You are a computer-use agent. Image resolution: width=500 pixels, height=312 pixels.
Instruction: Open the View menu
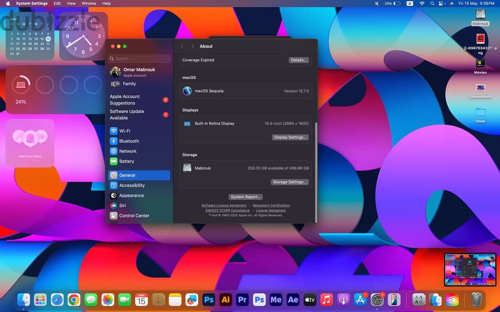coord(71,4)
